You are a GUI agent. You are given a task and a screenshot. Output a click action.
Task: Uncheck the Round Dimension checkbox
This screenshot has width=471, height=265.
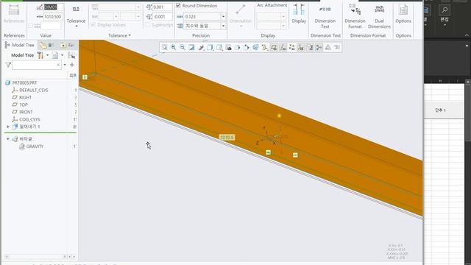[178, 5]
